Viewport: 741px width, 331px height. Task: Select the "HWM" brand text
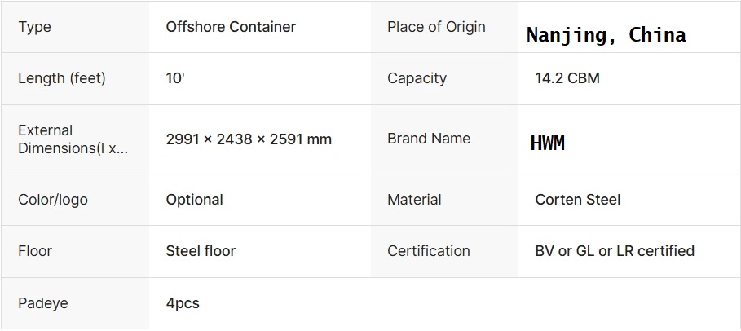547,143
